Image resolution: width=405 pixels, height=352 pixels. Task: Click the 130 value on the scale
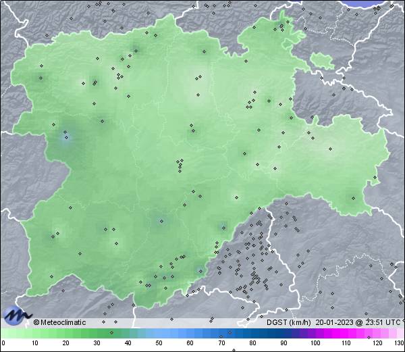399,343
